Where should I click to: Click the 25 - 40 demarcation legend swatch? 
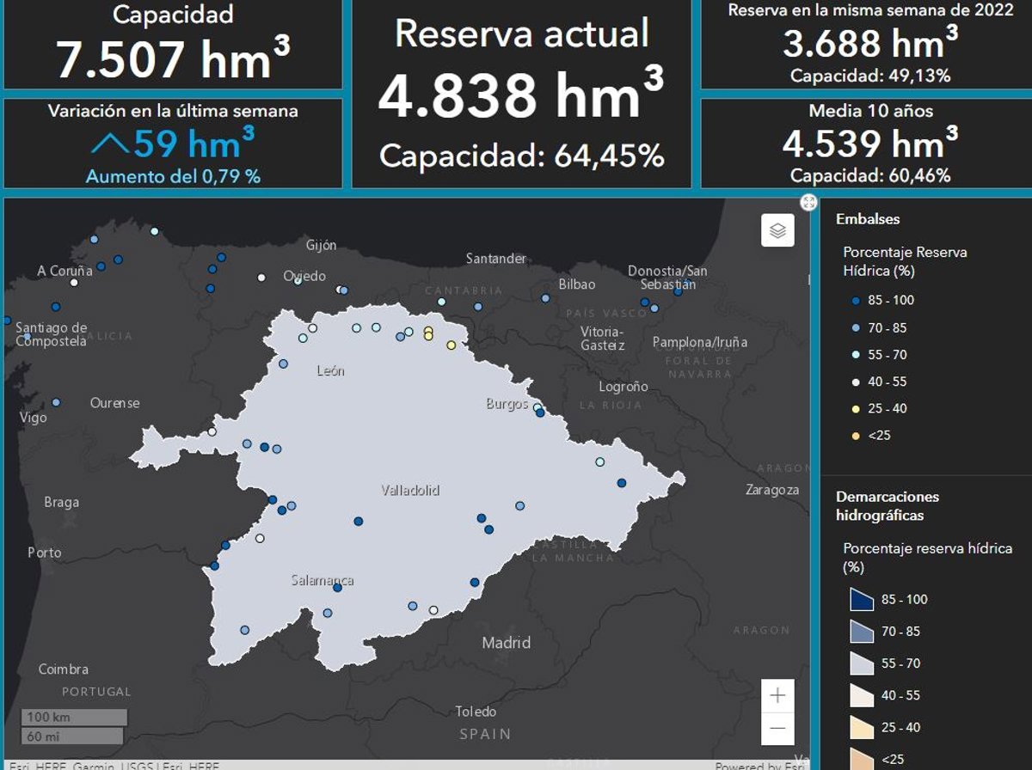tap(861, 728)
